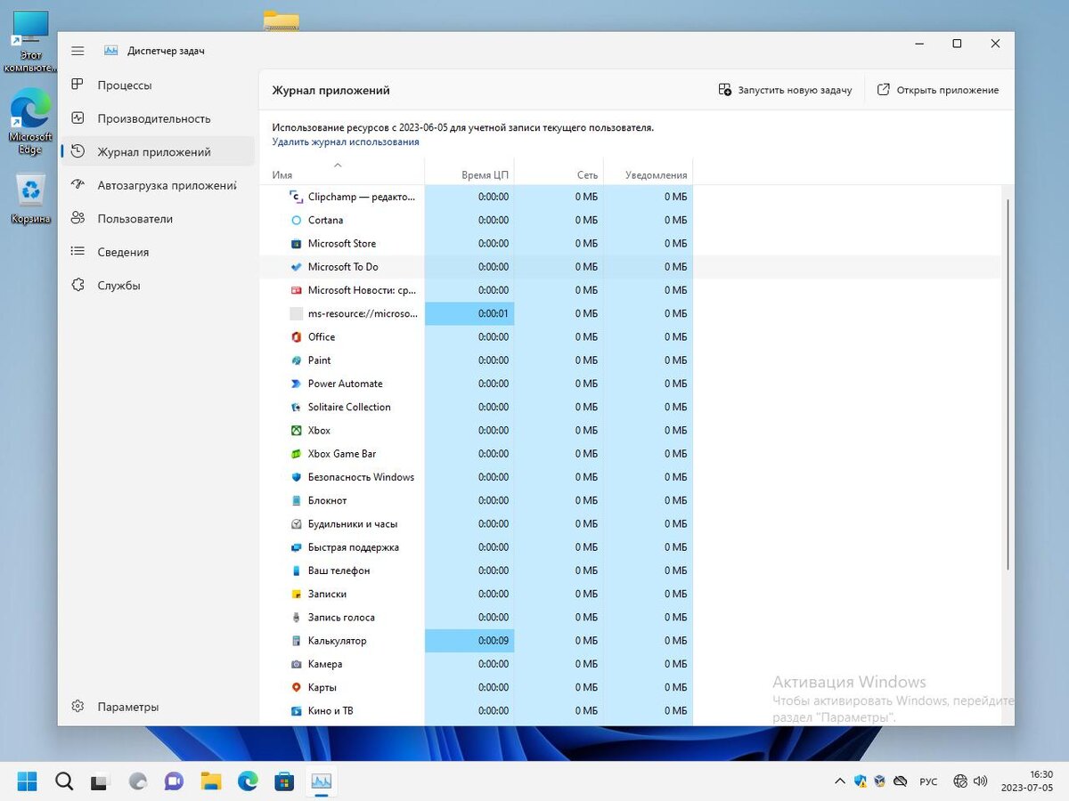Click the Clipchamp app icon
The width and height of the screenshot is (1069, 801).
coord(297,197)
